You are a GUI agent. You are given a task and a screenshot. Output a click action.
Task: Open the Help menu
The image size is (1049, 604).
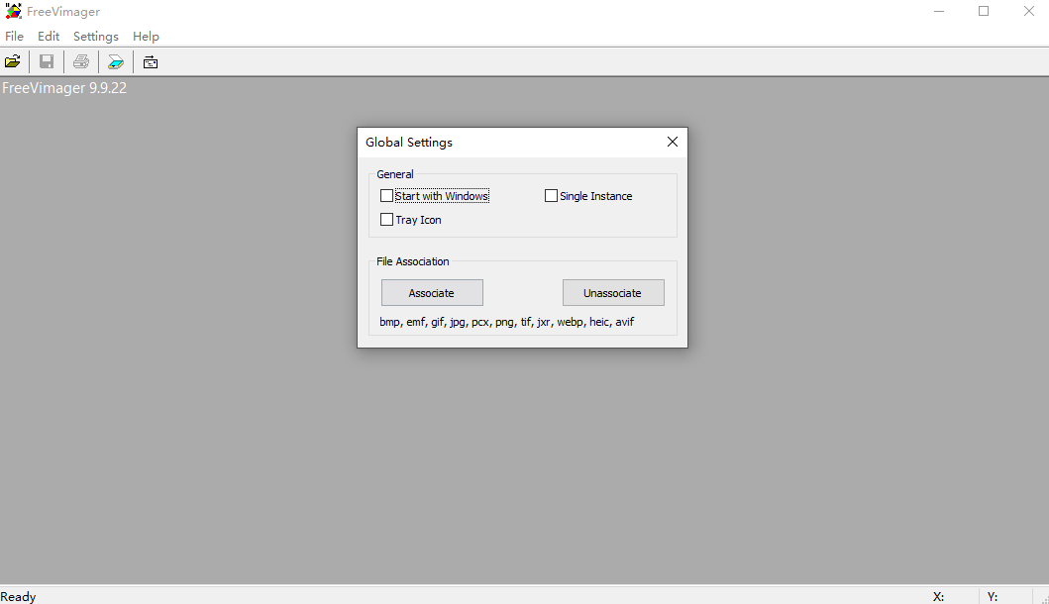[146, 37]
